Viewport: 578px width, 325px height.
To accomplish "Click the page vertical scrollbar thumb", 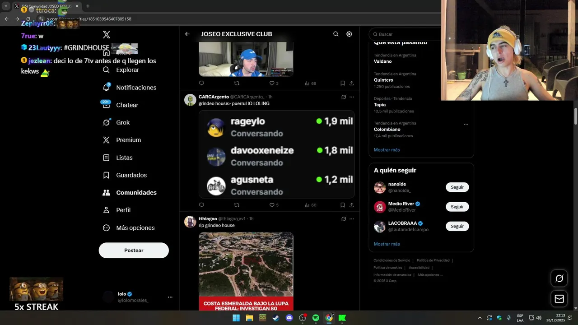I will (575, 116).
